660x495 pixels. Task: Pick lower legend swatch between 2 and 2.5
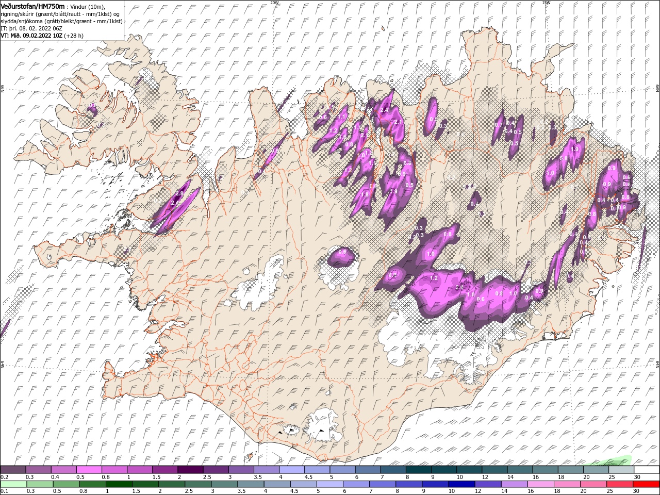click(172, 484)
